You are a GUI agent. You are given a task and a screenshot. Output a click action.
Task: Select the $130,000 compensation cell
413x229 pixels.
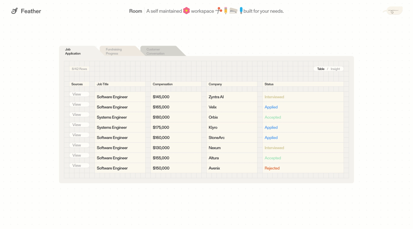click(176, 148)
